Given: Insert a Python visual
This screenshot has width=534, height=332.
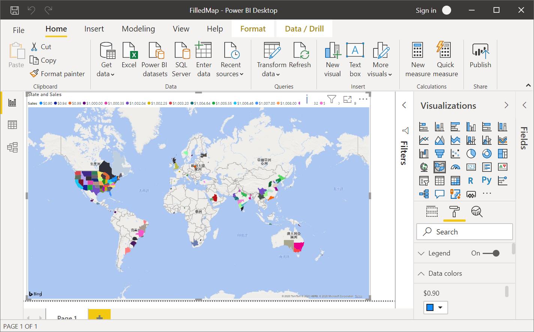Looking at the screenshot, I should 487,180.
